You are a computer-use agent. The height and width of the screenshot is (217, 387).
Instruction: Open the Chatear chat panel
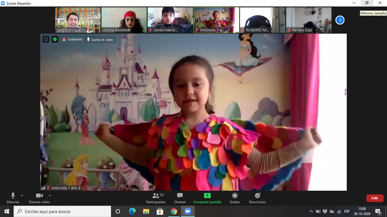180,198
